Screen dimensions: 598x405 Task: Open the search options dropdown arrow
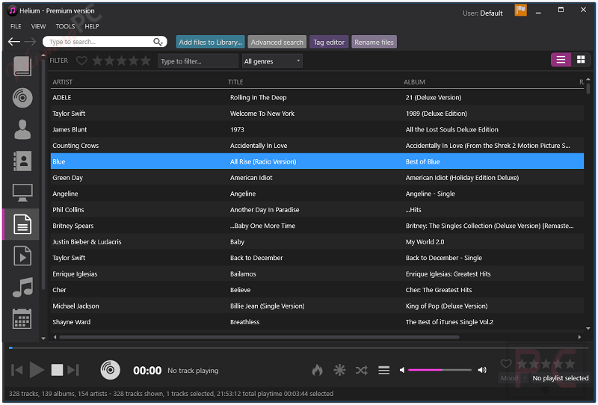[163, 43]
